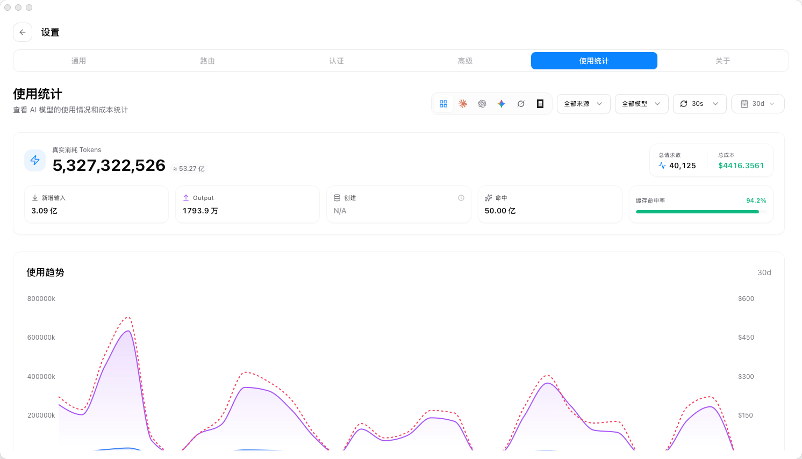Click the info icon in the 创建 card

point(461,198)
